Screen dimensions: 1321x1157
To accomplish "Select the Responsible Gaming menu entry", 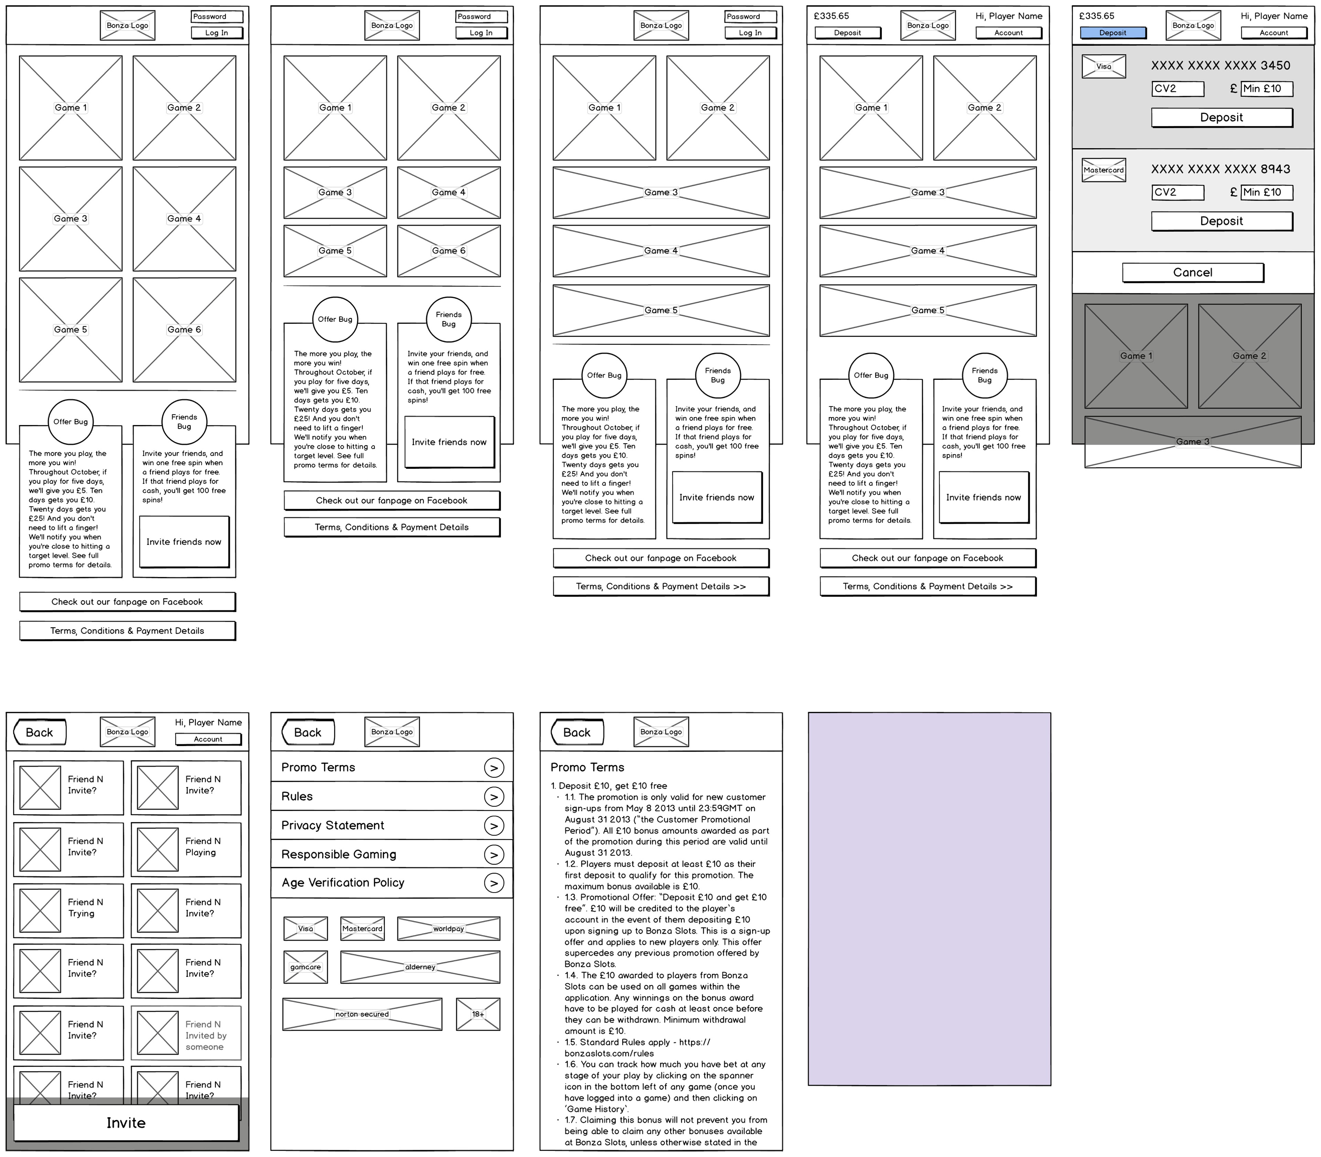I will (339, 854).
